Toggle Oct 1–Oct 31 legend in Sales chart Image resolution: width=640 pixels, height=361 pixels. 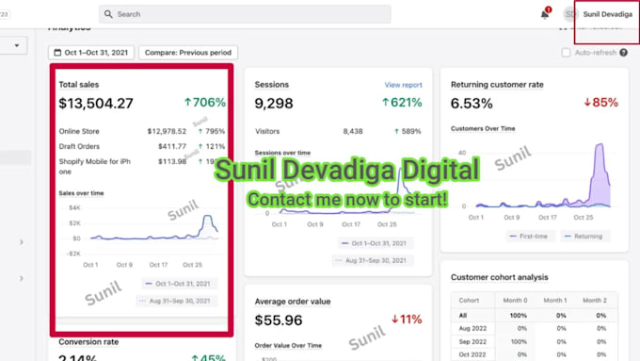coord(180,284)
